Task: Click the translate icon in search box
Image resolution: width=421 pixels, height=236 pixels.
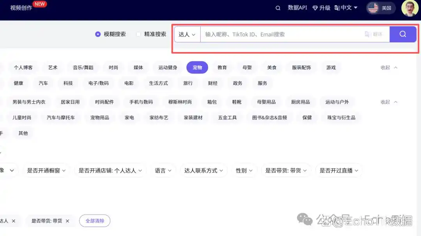Action: click(367, 34)
